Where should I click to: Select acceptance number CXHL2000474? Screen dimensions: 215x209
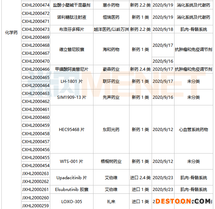35,5
